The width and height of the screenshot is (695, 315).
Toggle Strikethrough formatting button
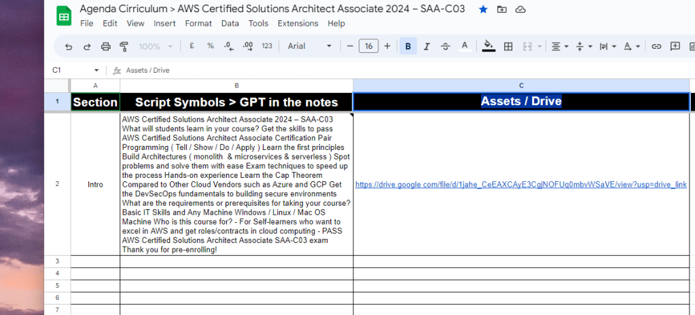coord(446,46)
